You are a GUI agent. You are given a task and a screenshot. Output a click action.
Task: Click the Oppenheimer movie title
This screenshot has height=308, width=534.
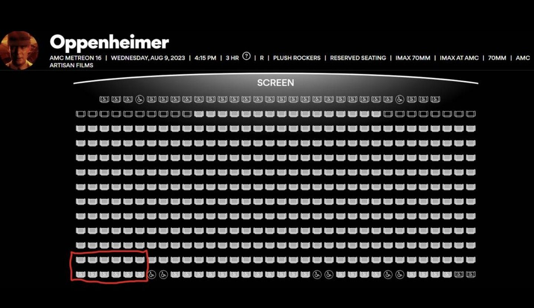109,42
